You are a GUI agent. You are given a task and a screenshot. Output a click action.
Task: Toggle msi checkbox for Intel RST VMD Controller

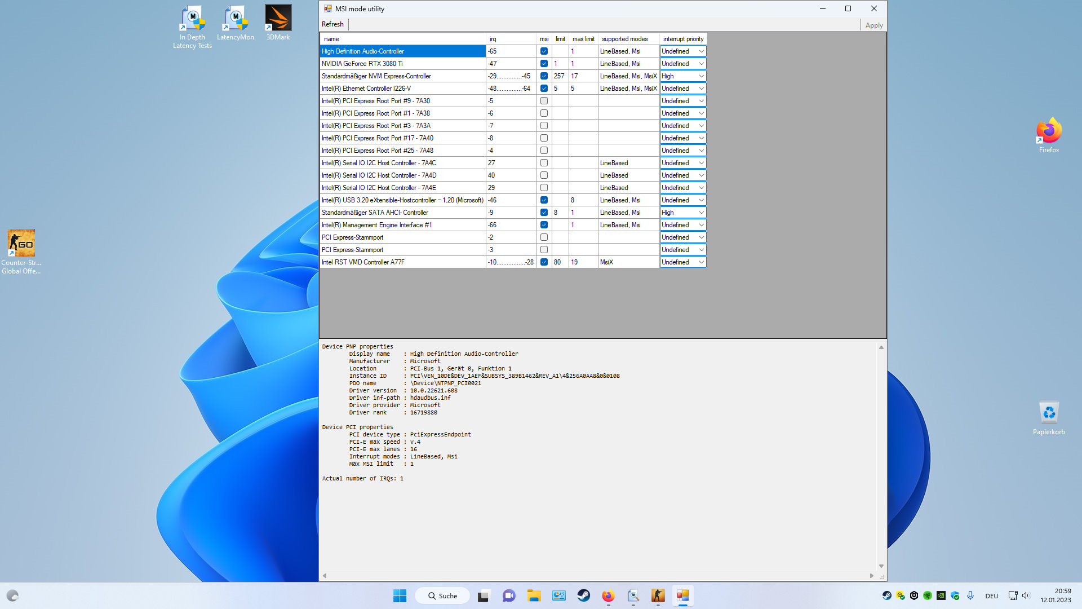(544, 262)
